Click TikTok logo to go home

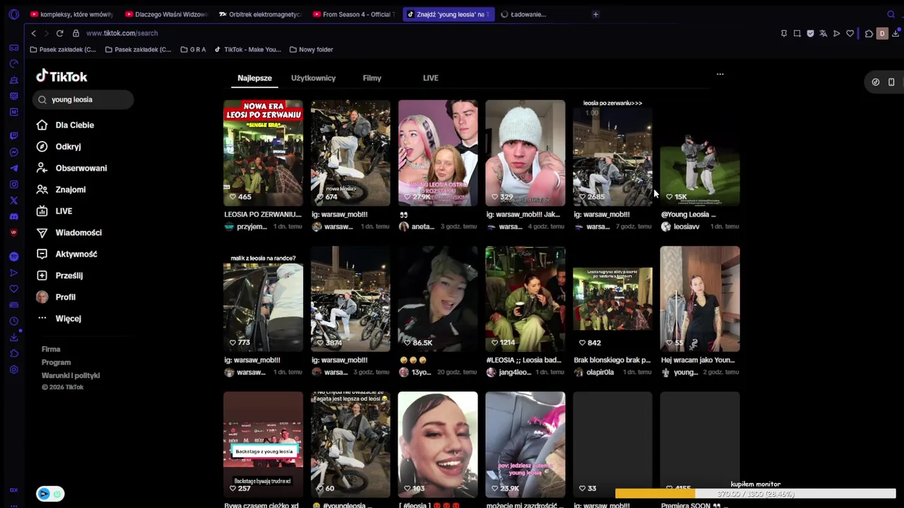pyautogui.click(x=62, y=76)
